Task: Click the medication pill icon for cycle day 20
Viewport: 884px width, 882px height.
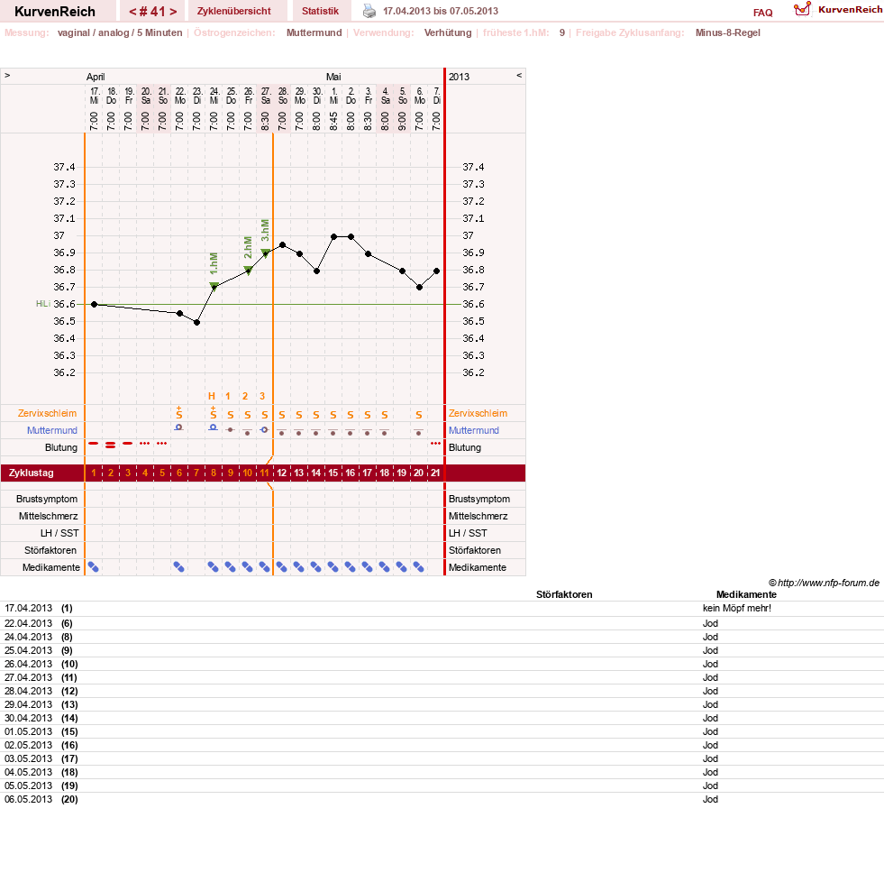Action: 418,567
